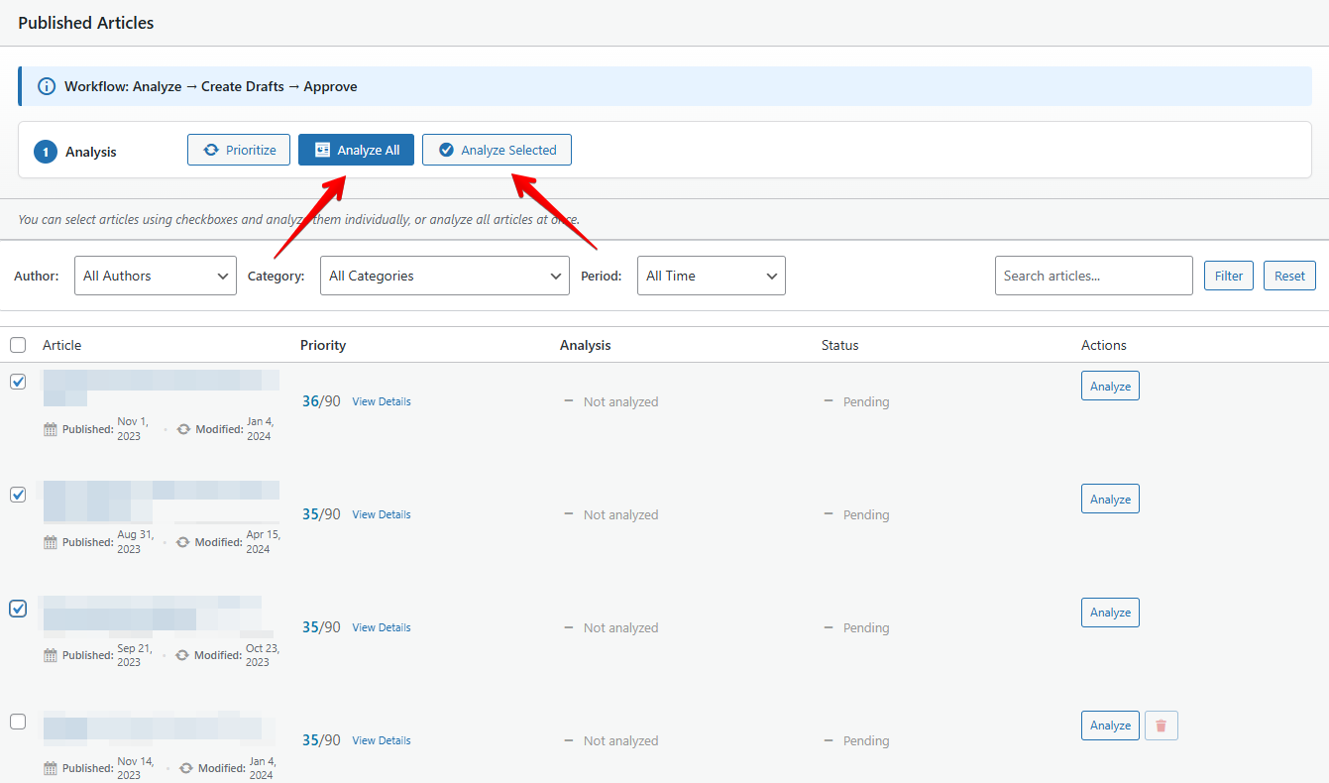Uncheck the first article's checkbox
Screen dimensions: 1329x783
click(17, 381)
